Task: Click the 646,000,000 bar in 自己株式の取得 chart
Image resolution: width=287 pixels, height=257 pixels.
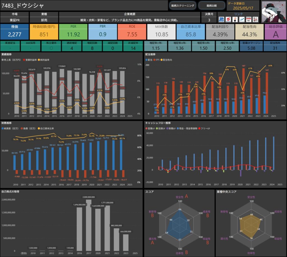Action: point(126,242)
